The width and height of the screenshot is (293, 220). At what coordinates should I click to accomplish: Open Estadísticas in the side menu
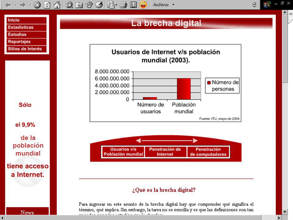(x=27, y=27)
